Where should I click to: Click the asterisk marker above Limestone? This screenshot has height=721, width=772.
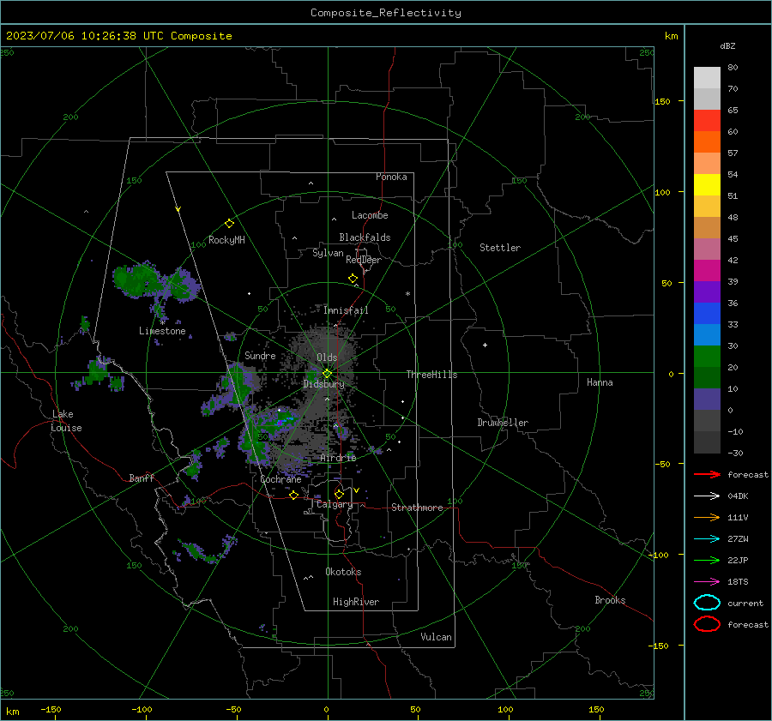coord(162,323)
